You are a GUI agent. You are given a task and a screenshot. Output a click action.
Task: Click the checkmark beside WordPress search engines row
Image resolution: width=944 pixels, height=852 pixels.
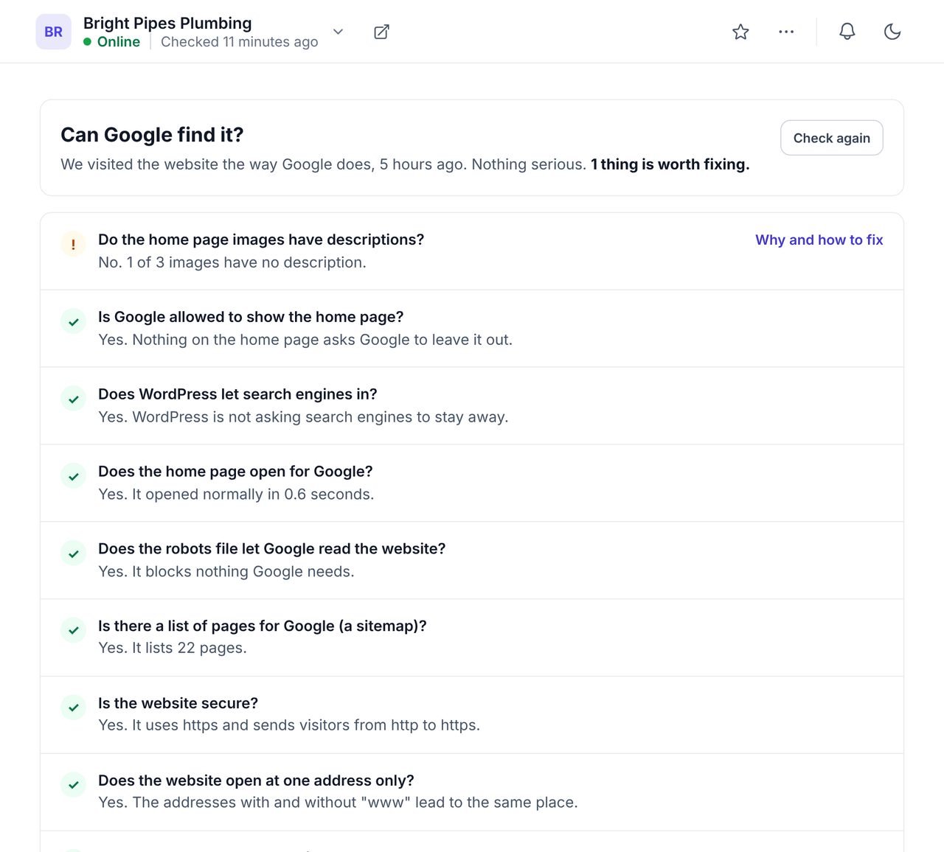[x=73, y=399]
